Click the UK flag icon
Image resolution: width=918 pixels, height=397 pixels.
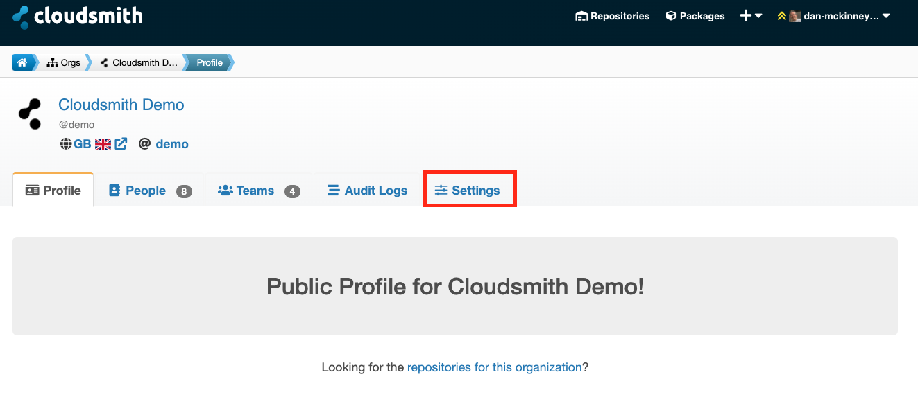[x=103, y=144]
